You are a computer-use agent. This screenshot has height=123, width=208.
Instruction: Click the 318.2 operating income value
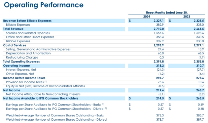(x=160, y=66)
